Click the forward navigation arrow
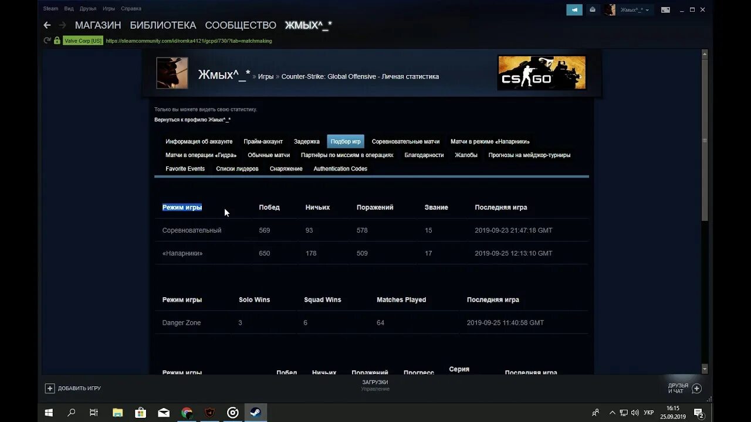 62,25
